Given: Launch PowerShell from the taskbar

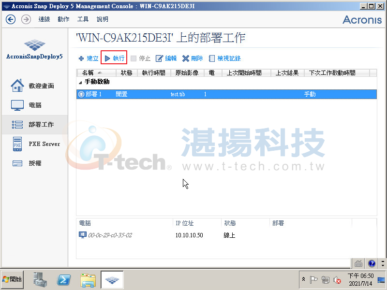Looking at the screenshot, I should click(x=64, y=280).
